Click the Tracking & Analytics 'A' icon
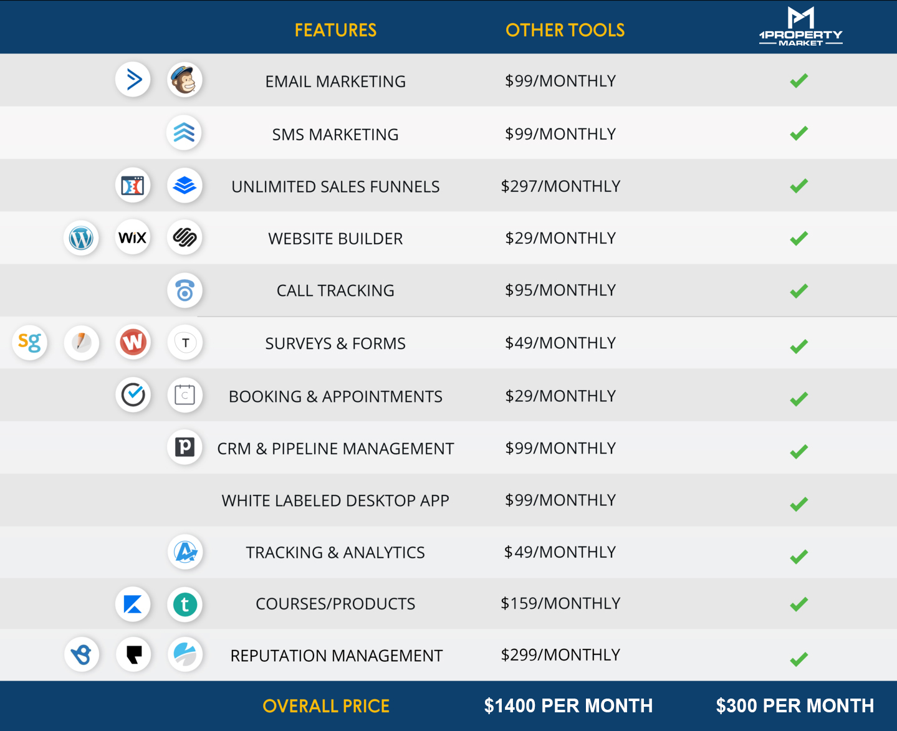Image resolution: width=897 pixels, height=731 pixels. [x=185, y=552]
